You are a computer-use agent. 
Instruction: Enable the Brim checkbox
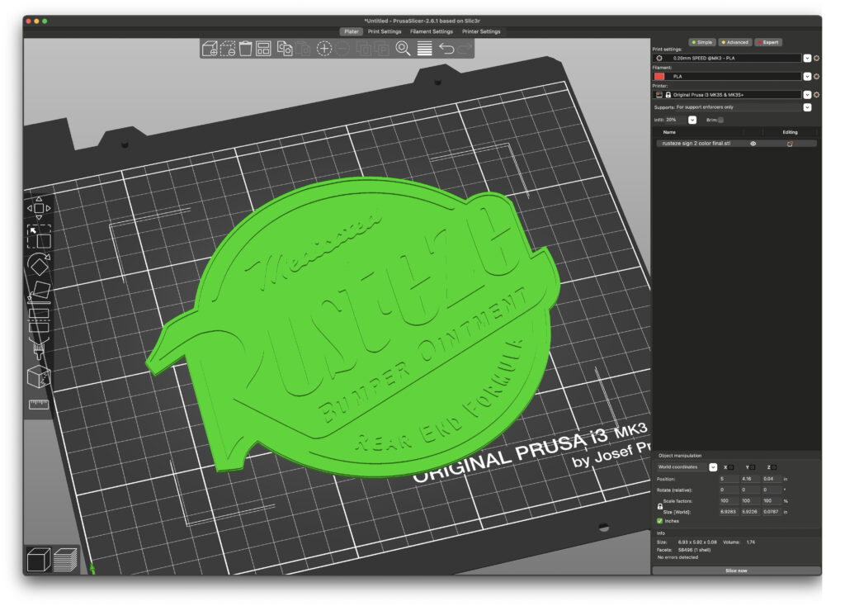pyautogui.click(x=720, y=120)
